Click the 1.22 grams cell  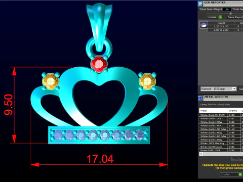tap(234, 136)
